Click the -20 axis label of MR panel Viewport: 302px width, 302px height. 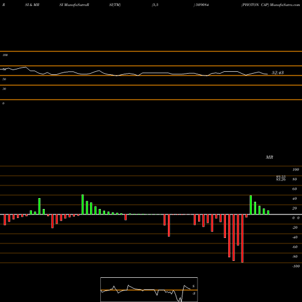(295, 228)
